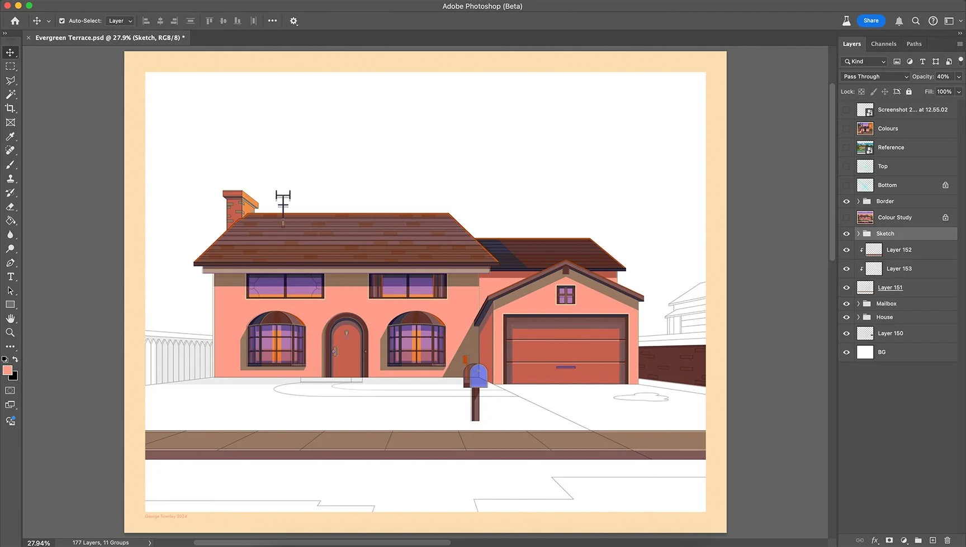This screenshot has width=966, height=547.
Task: Open the Search icon in top bar
Action: (x=916, y=21)
